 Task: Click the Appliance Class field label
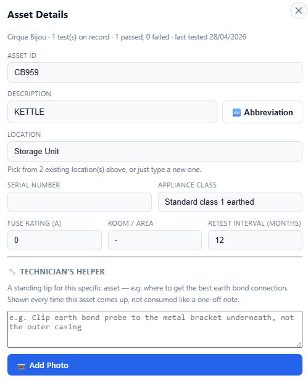tap(187, 185)
